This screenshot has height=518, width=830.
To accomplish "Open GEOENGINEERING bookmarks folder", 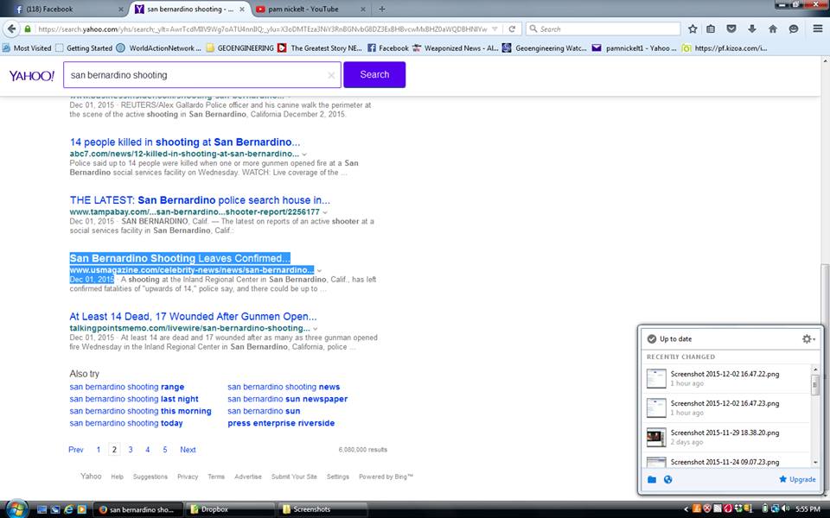I will pos(239,48).
